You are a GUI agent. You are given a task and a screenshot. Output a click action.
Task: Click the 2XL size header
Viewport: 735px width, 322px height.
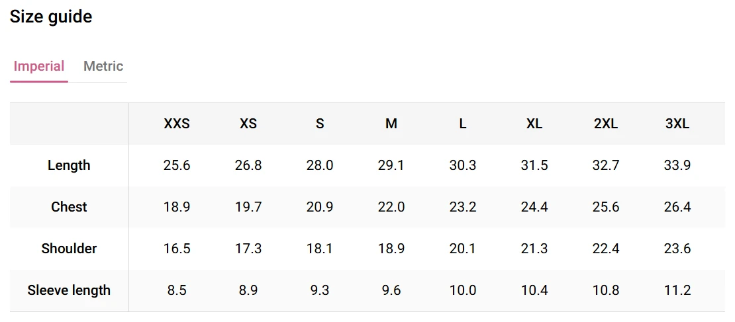(x=606, y=124)
